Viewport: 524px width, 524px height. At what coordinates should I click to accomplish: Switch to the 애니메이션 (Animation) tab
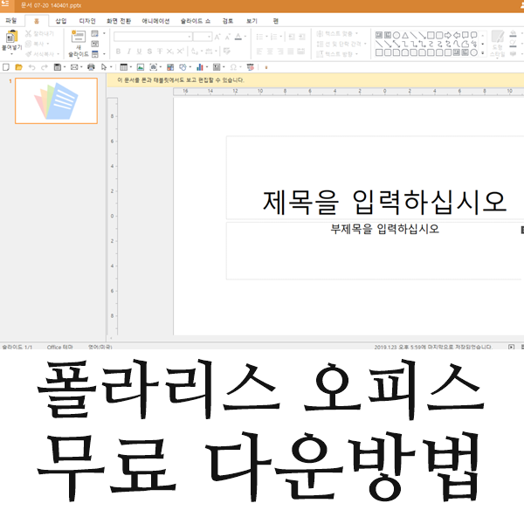click(x=155, y=21)
